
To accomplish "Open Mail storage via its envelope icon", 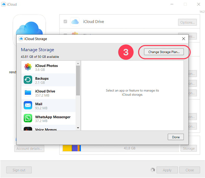I will 28,105.
